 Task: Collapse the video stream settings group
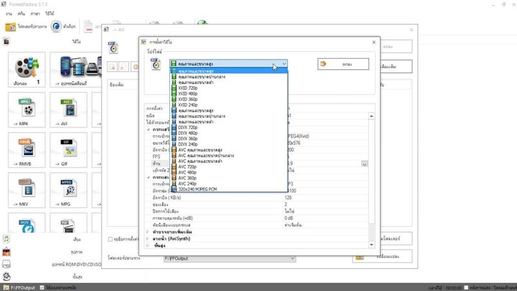pyautogui.click(x=148, y=129)
